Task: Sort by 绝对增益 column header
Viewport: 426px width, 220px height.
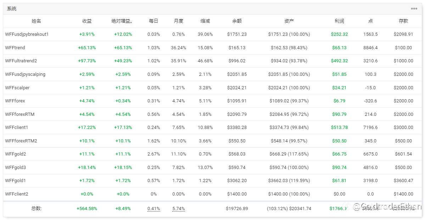Action: pyautogui.click(x=122, y=21)
